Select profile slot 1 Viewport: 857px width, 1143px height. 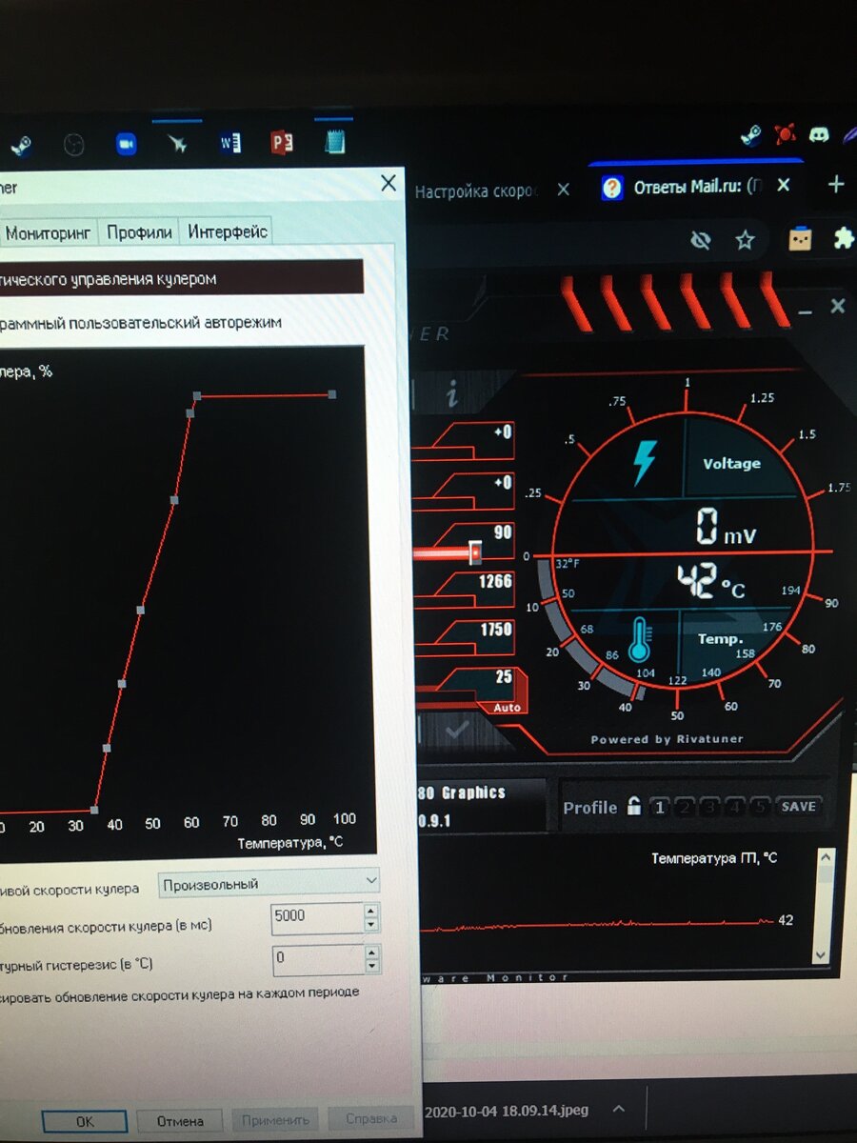659,807
